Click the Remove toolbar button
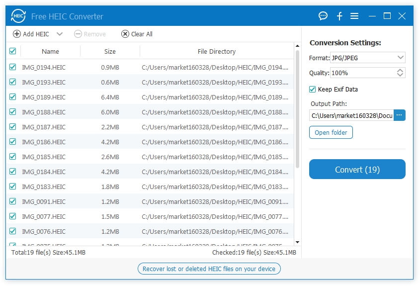The height and width of the screenshot is (286, 420). point(90,34)
